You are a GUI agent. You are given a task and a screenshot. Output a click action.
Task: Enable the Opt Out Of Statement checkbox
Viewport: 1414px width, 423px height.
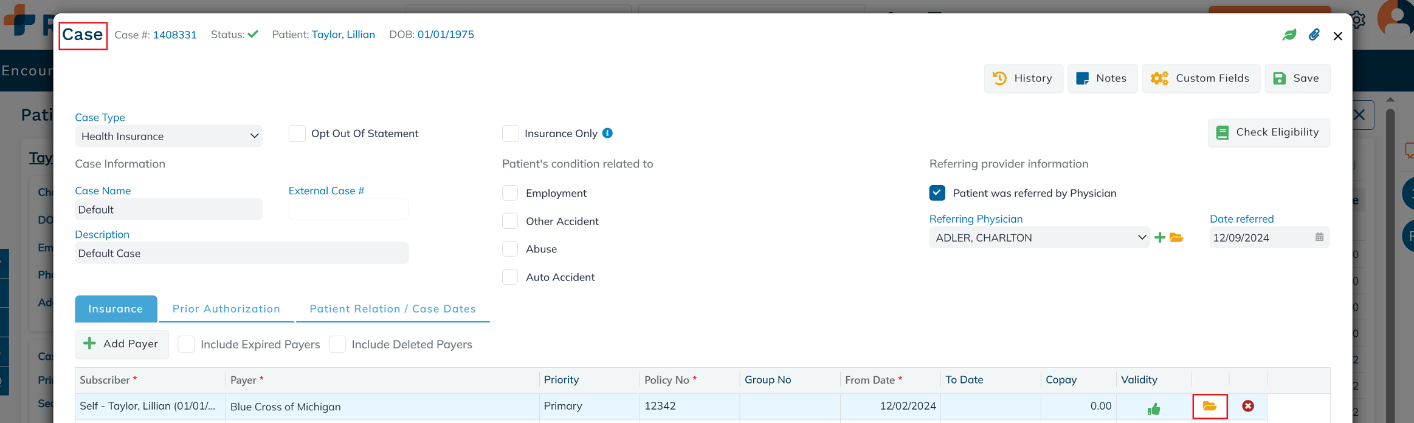point(297,134)
